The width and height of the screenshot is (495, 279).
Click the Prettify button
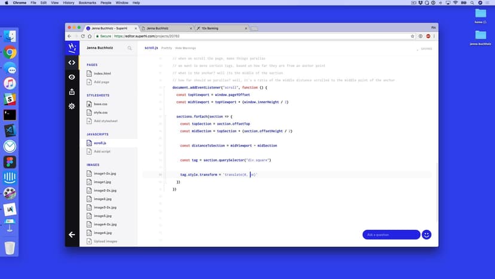pos(167,48)
